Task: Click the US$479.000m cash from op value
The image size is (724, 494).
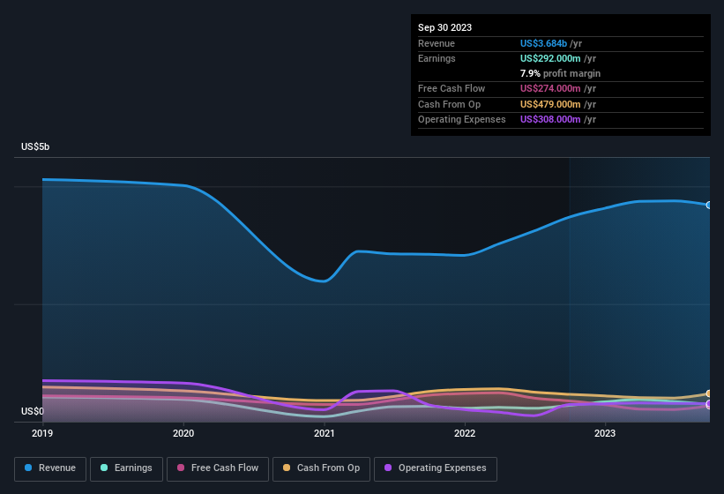Action: 550,104
